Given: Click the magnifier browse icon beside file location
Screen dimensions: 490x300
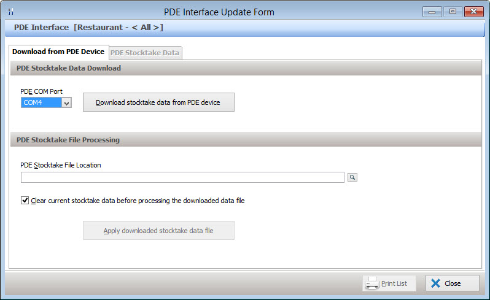Looking at the screenshot, I should 352,177.
